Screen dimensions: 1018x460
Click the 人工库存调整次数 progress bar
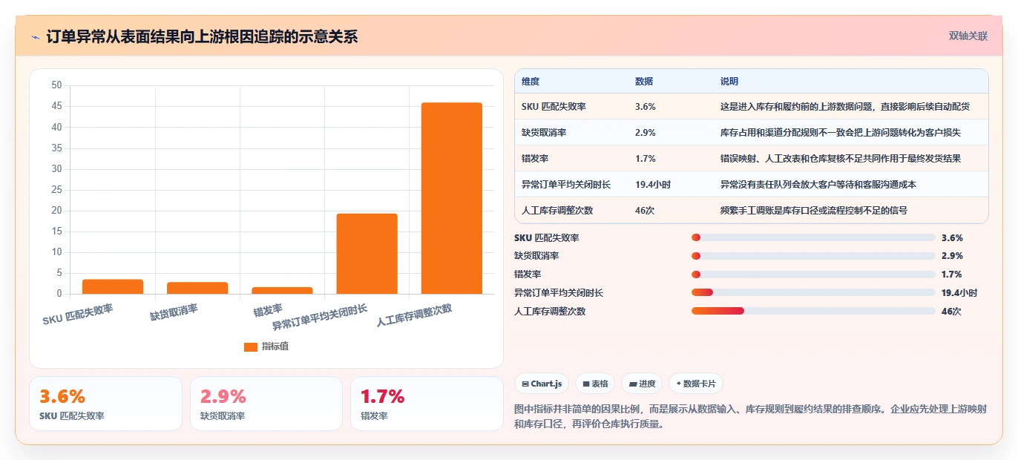813,311
